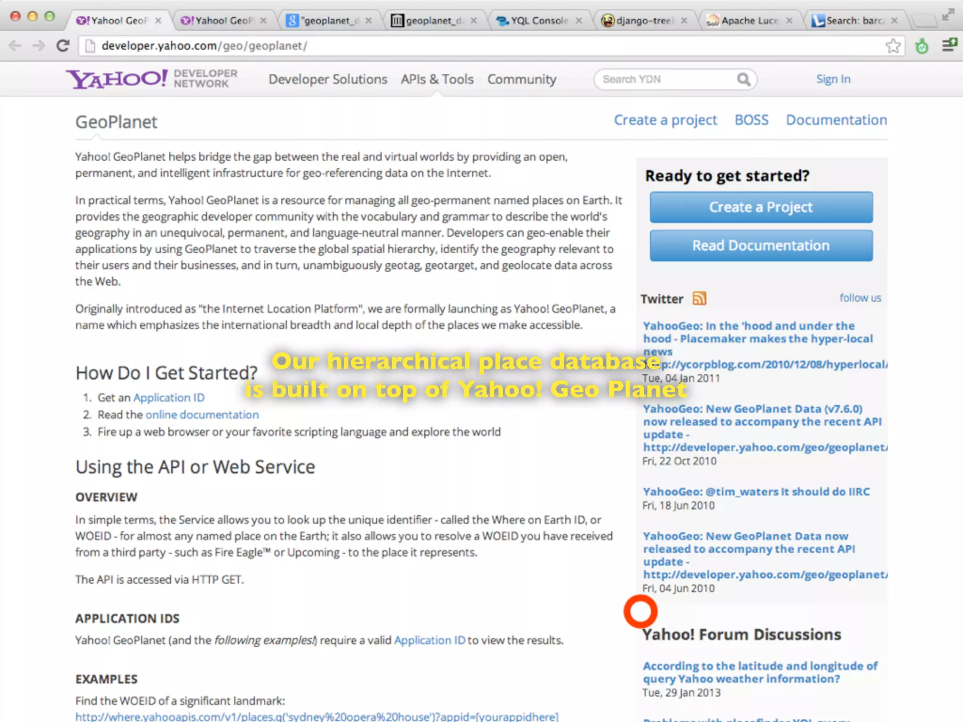963x722 pixels.
Task: Open the Create a project header link
Action: tap(665, 120)
